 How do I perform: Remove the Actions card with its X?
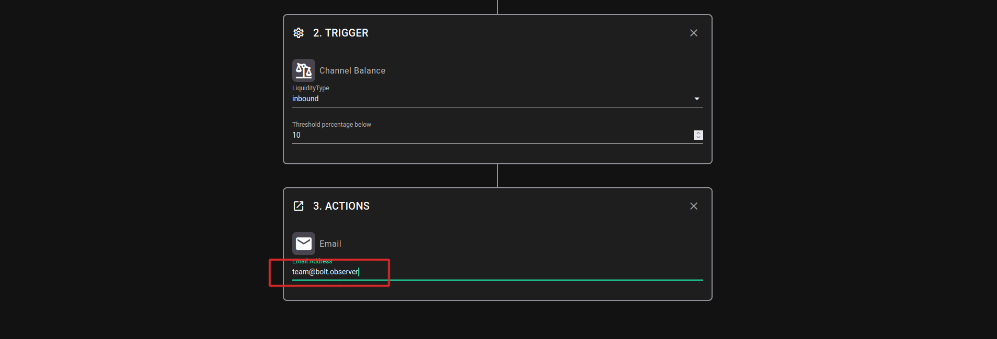[x=694, y=206]
